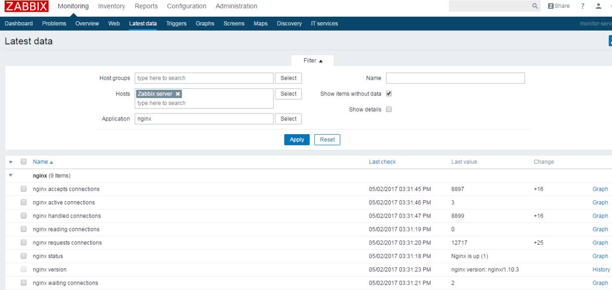
Task: Sort by the Last check column
Action: tap(382, 162)
